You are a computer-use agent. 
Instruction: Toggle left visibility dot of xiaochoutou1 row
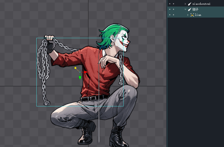(170, 4)
